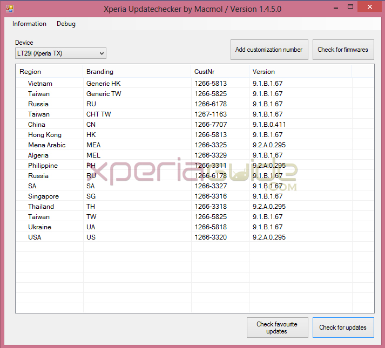Image resolution: width=385 pixels, height=348 pixels.
Task: Click CustNr 1266-3327
Action: coord(211,186)
